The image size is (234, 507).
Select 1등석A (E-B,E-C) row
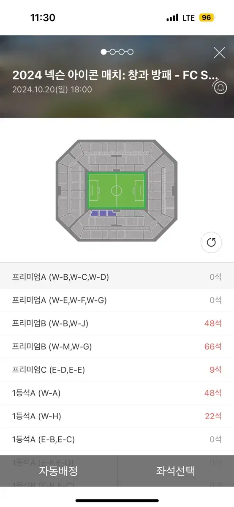[x=117, y=439]
